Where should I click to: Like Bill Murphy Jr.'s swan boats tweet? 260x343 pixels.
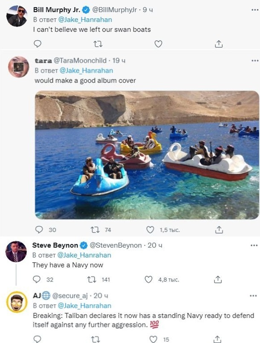tap(158, 44)
